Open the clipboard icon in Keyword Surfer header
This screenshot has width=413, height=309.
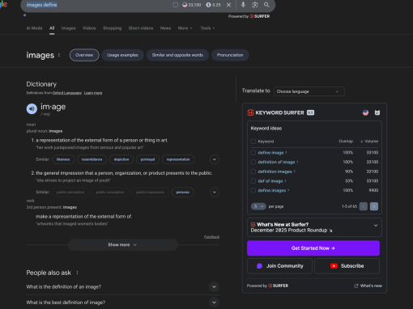(377, 112)
